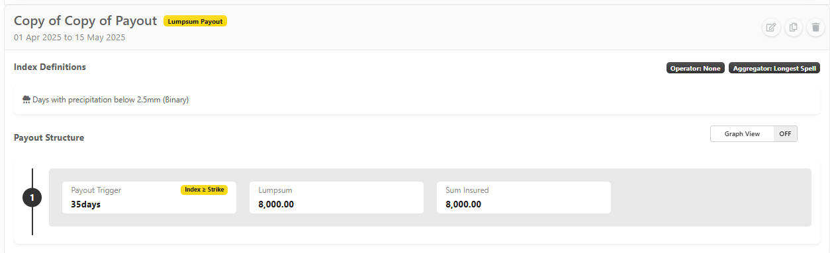This screenshot has height=253, width=830.
Task: Select the Lumpsum 8,000.00 field
Action: pyautogui.click(x=336, y=198)
